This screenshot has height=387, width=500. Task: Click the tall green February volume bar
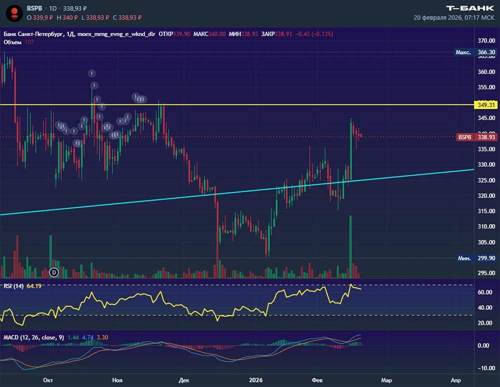click(x=351, y=247)
